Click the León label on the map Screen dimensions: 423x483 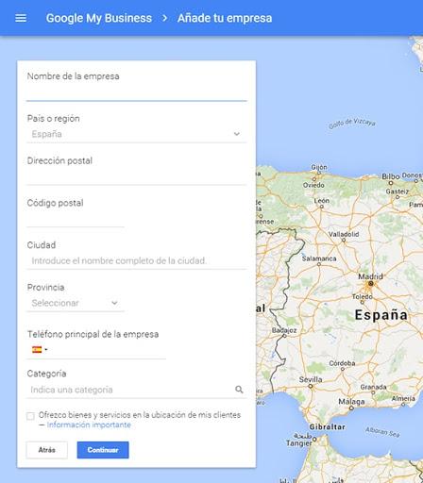coord(322,200)
